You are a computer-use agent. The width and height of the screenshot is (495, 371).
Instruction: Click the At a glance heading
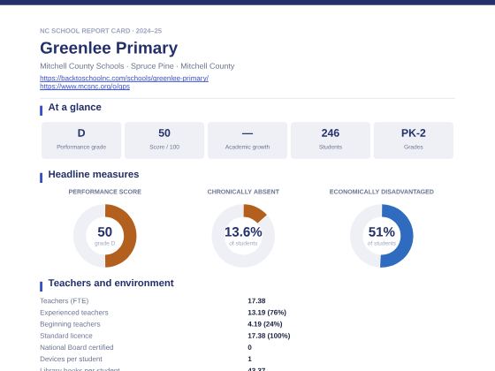(74, 107)
